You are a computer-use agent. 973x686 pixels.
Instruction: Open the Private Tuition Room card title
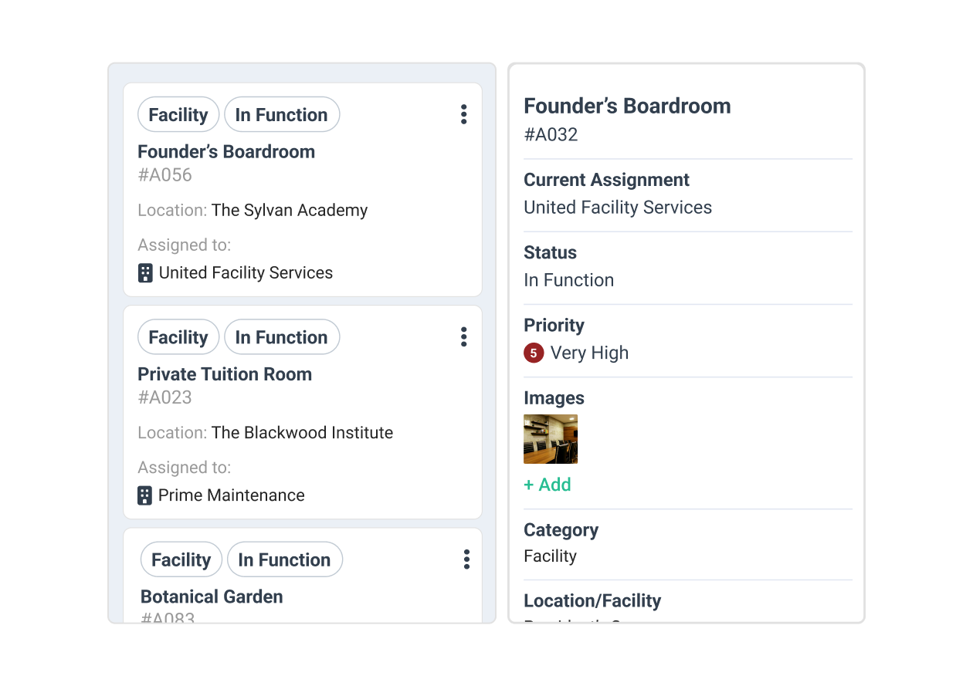pyautogui.click(x=225, y=374)
